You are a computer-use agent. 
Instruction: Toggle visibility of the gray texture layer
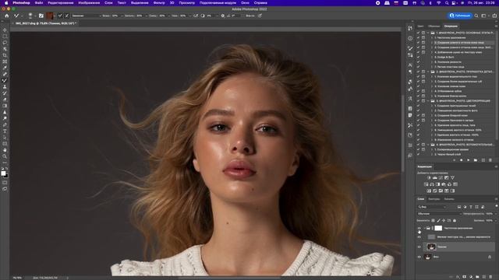pos(419,236)
